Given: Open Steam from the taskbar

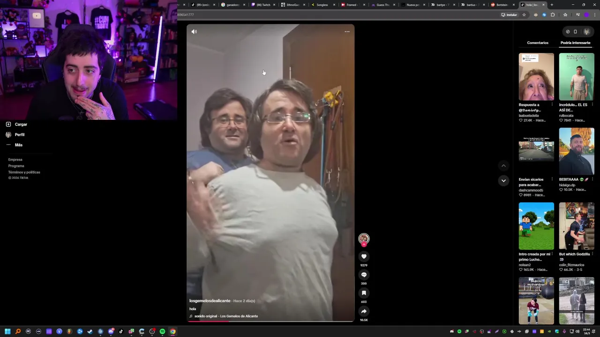Looking at the screenshot, I should tap(90, 331).
